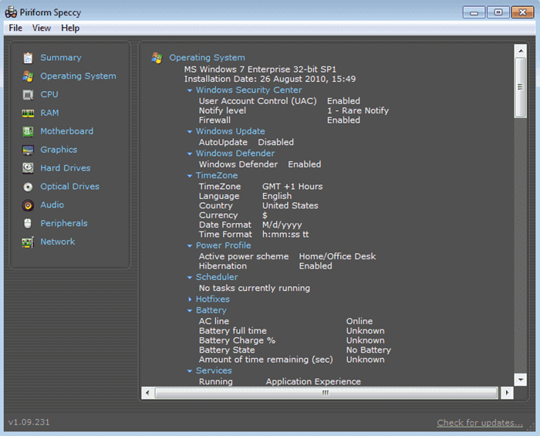Image resolution: width=540 pixels, height=436 pixels.
Task: Click 'No tasks currently running' text
Action: pyautogui.click(x=254, y=288)
